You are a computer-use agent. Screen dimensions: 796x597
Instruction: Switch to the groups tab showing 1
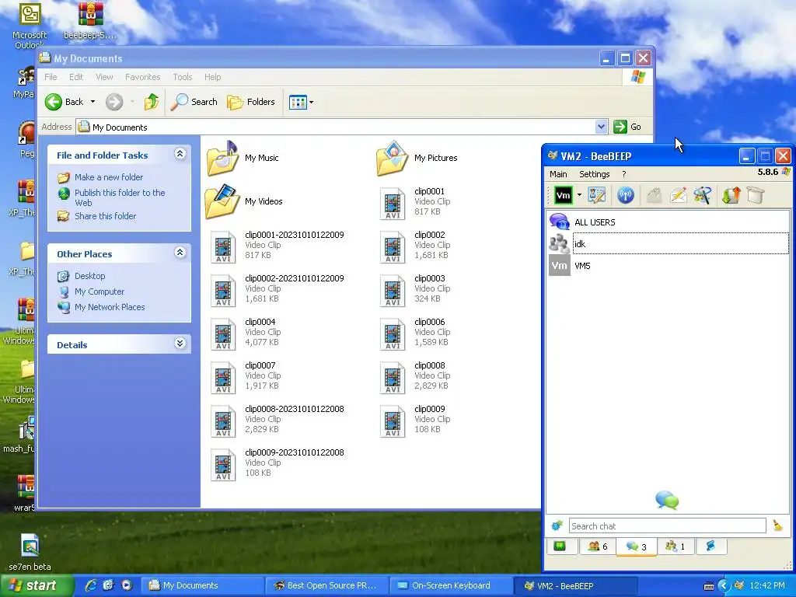point(676,546)
